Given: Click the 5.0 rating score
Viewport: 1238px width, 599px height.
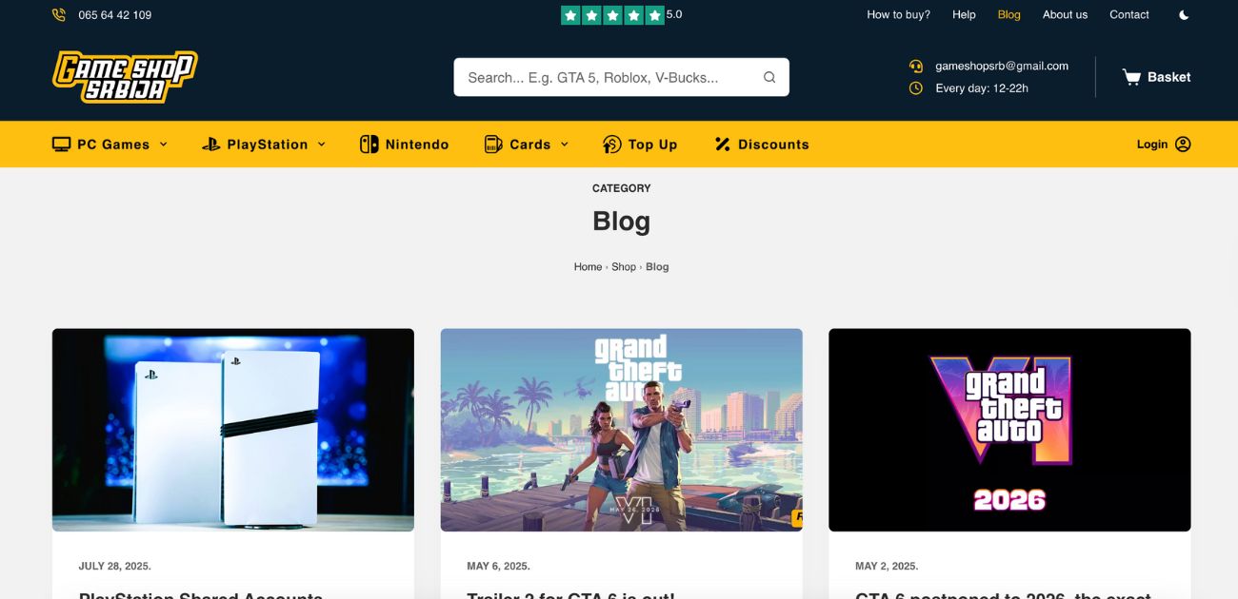Looking at the screenshot, I should point(674,15).
